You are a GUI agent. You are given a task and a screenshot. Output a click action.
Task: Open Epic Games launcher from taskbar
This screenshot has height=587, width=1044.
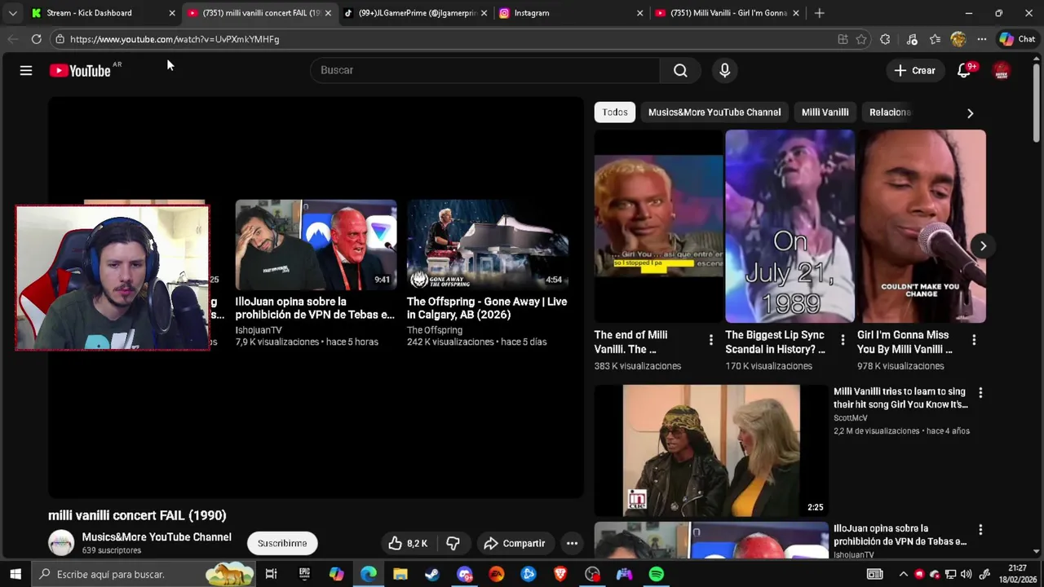point(304,574)
